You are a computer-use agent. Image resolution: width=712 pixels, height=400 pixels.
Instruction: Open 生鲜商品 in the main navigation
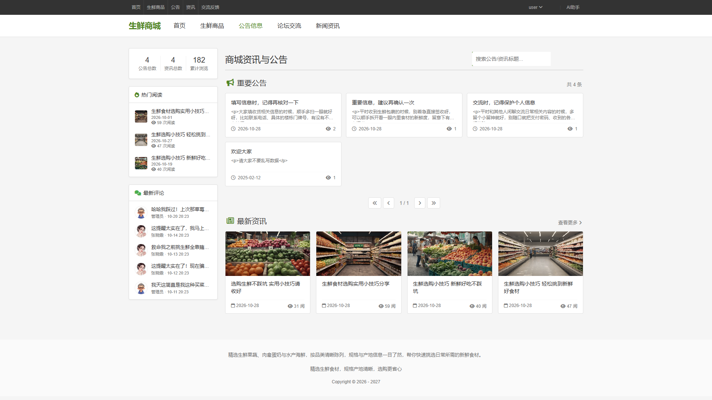click(212, 26)
